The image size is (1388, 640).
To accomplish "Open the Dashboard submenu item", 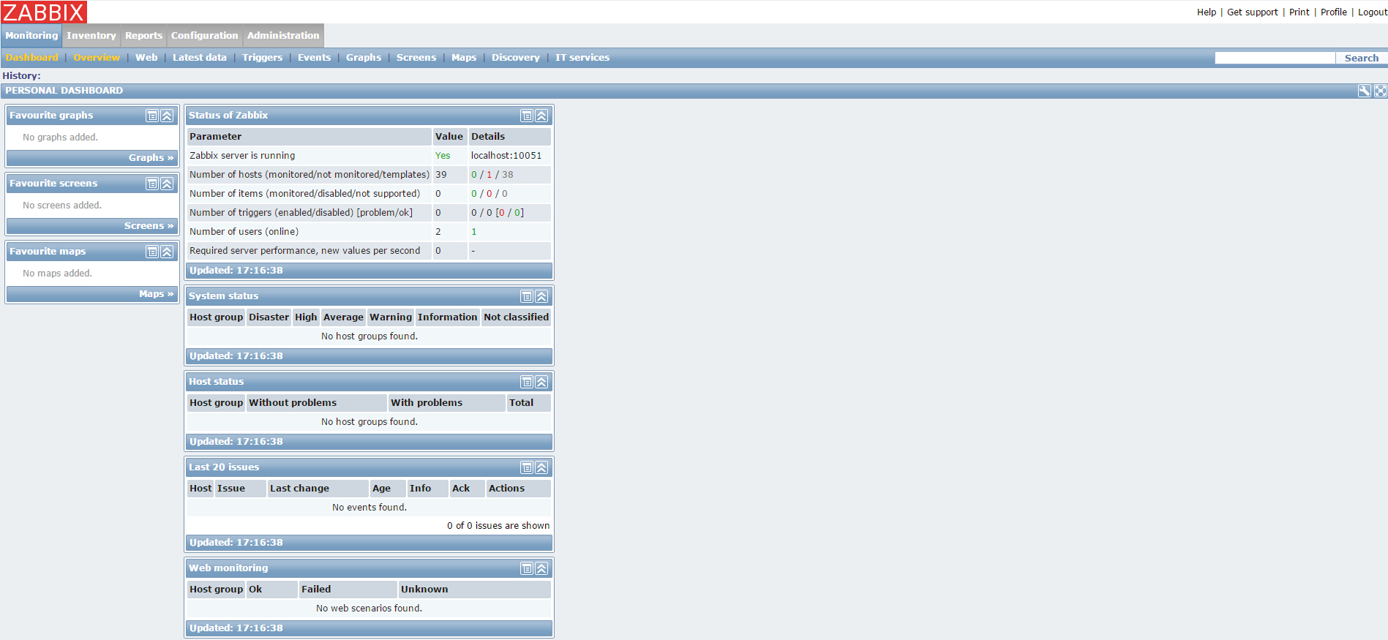I will point(31,58).
